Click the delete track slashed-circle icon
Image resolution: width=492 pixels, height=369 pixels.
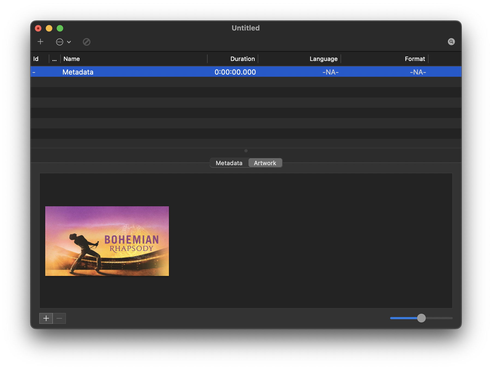[87, 42]
